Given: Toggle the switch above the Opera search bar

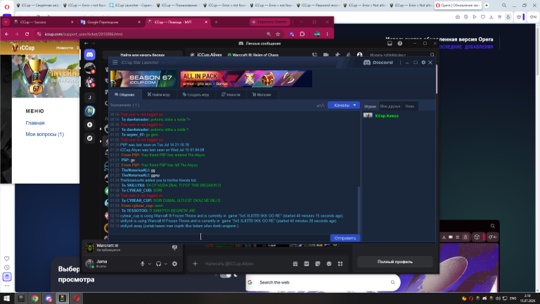Looking at the screenshot, I should click(x=226, y=275).
